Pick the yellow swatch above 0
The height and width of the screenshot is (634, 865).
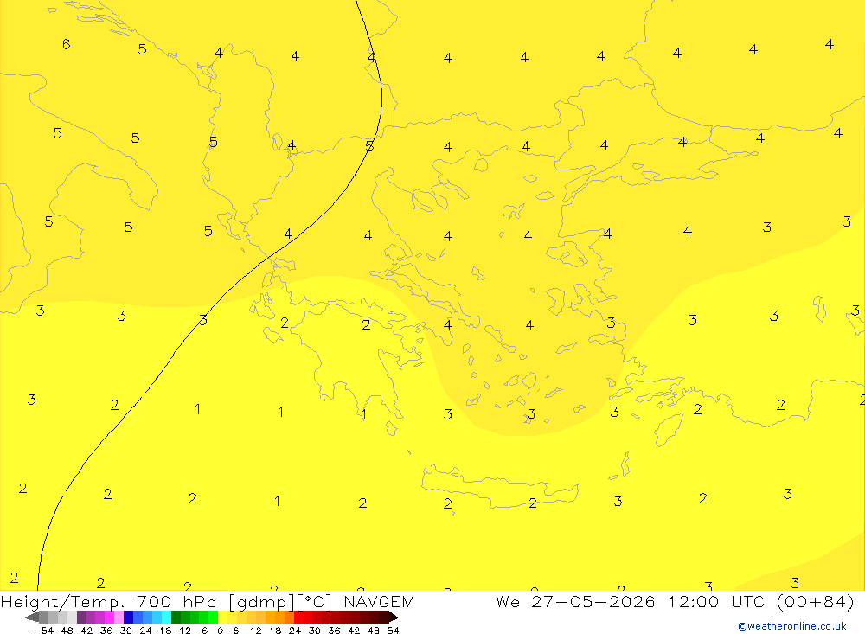223,618
